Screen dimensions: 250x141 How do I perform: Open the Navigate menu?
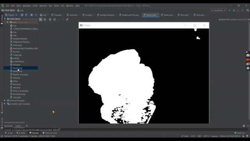(27, 6)
